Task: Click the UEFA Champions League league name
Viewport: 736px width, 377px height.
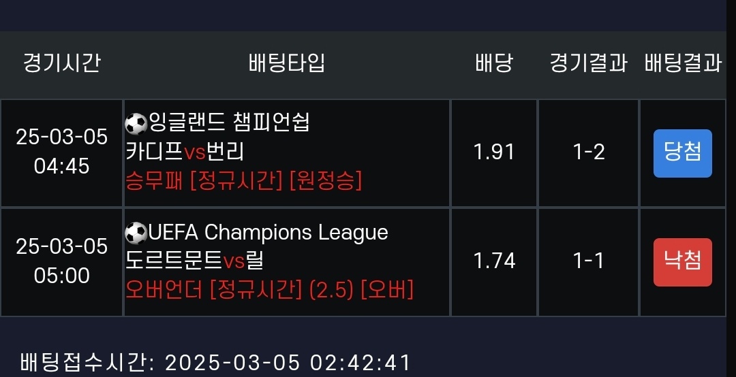Action: click(x=268, y=233)
